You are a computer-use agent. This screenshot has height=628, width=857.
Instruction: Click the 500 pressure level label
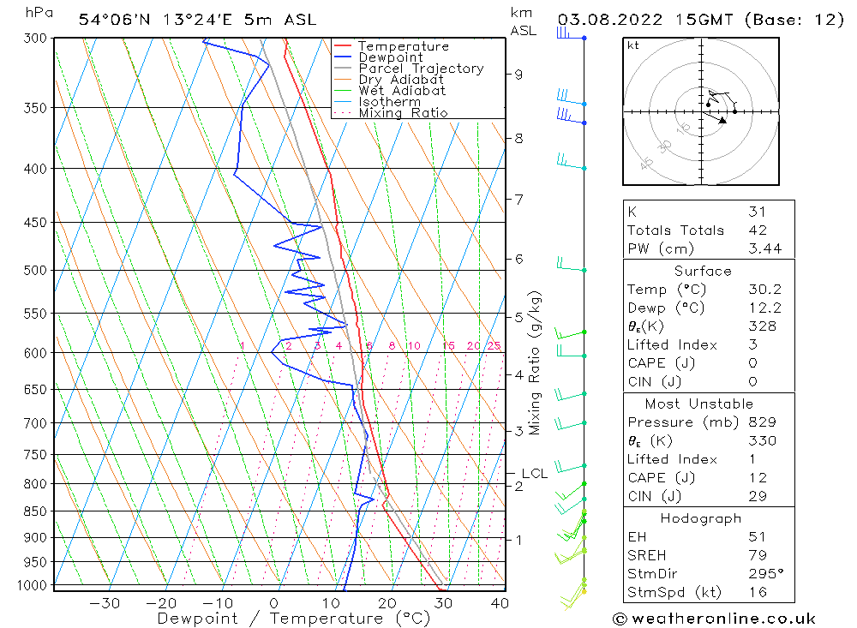point(35,271)
